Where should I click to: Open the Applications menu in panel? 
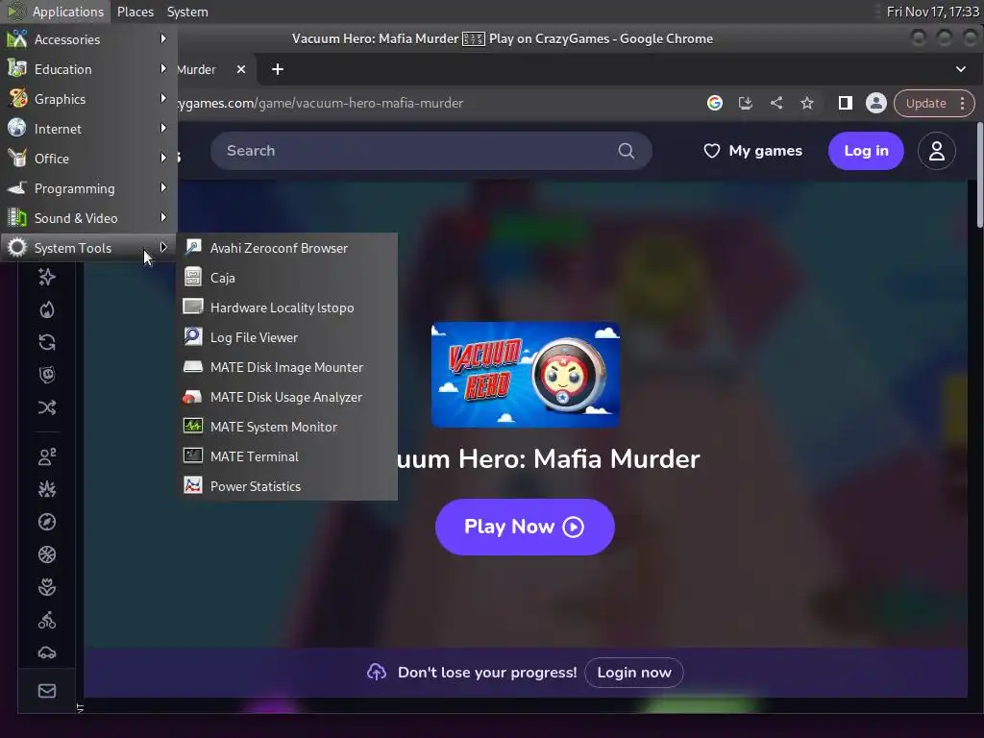56,12
